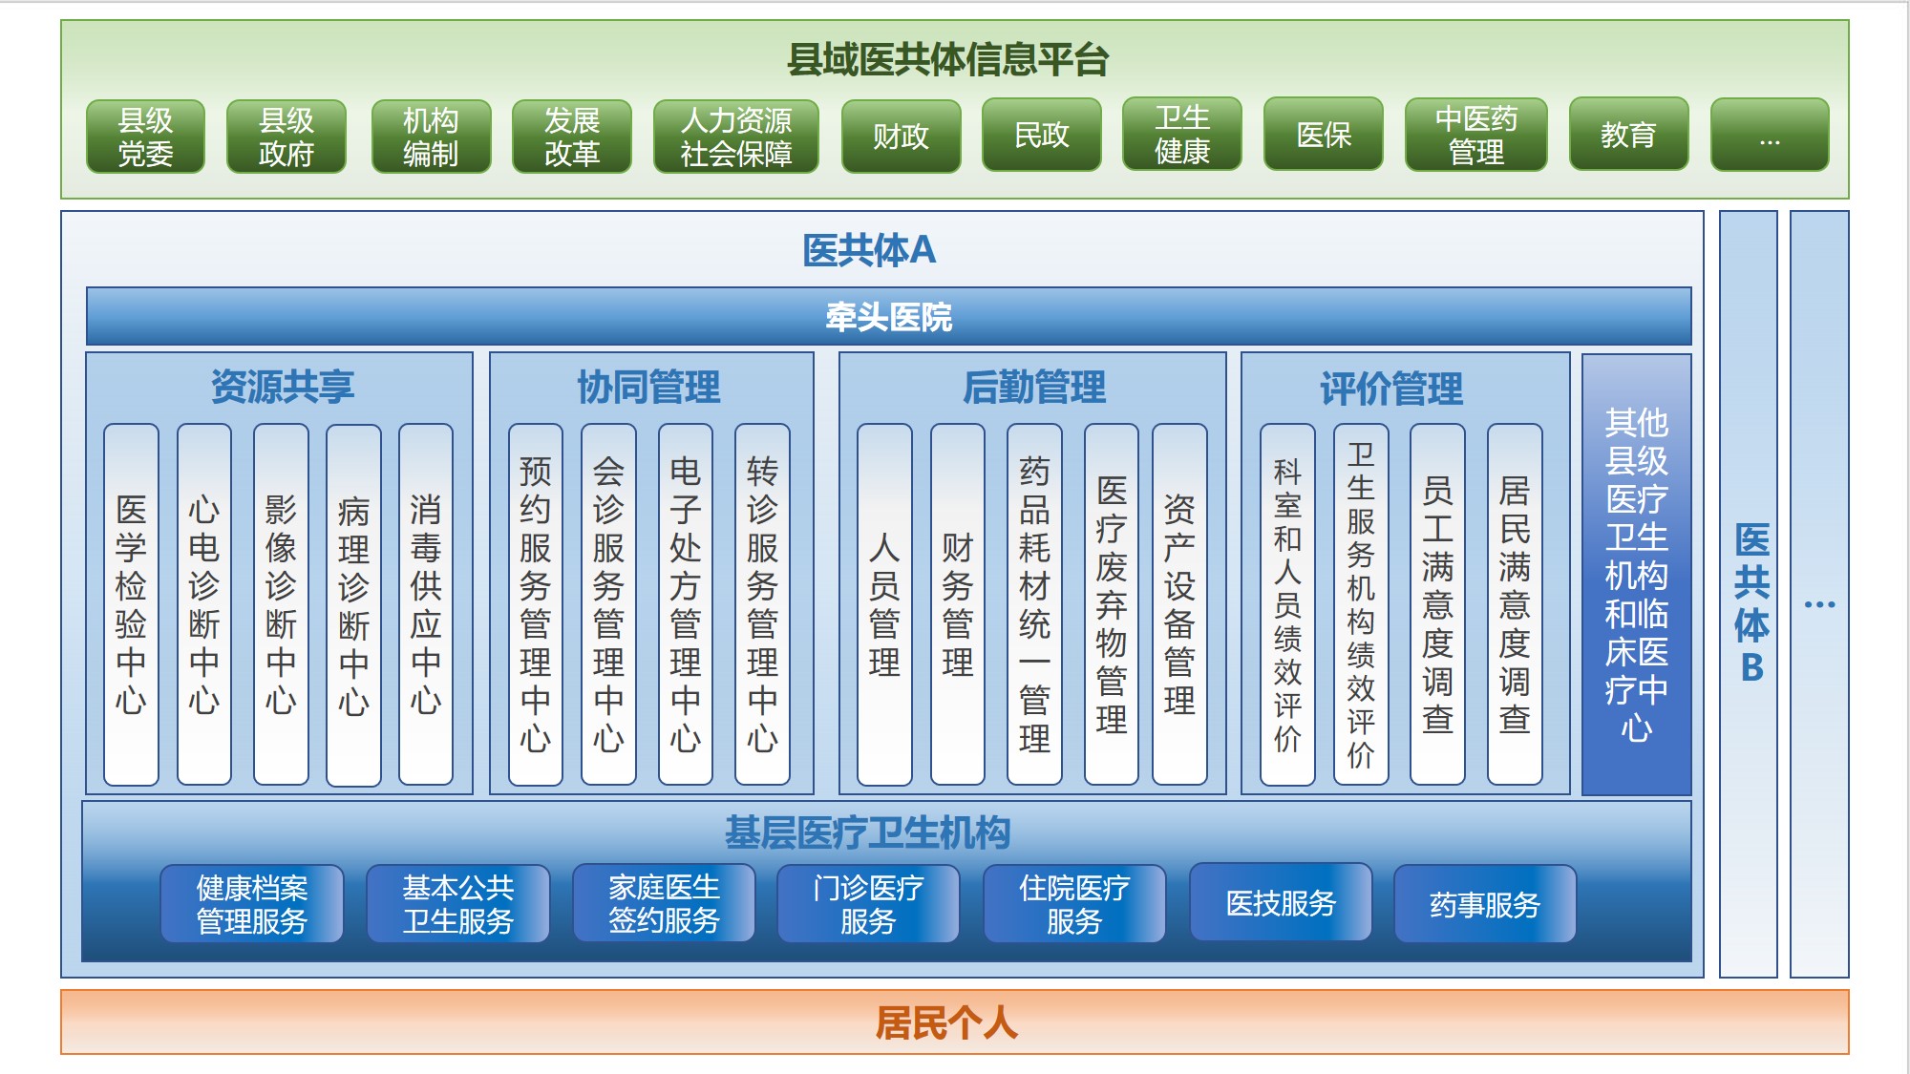Select 科室和人员绩效评价 box
Image resolution: width=1910 pixels, height=1074 pixels.
coord(1286,604)
